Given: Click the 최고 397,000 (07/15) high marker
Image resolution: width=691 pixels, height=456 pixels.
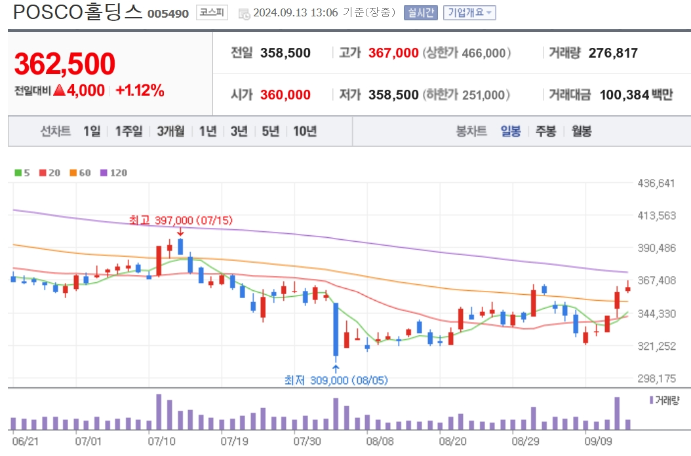Looking at the screenshot, I should [x=181, y=220].
